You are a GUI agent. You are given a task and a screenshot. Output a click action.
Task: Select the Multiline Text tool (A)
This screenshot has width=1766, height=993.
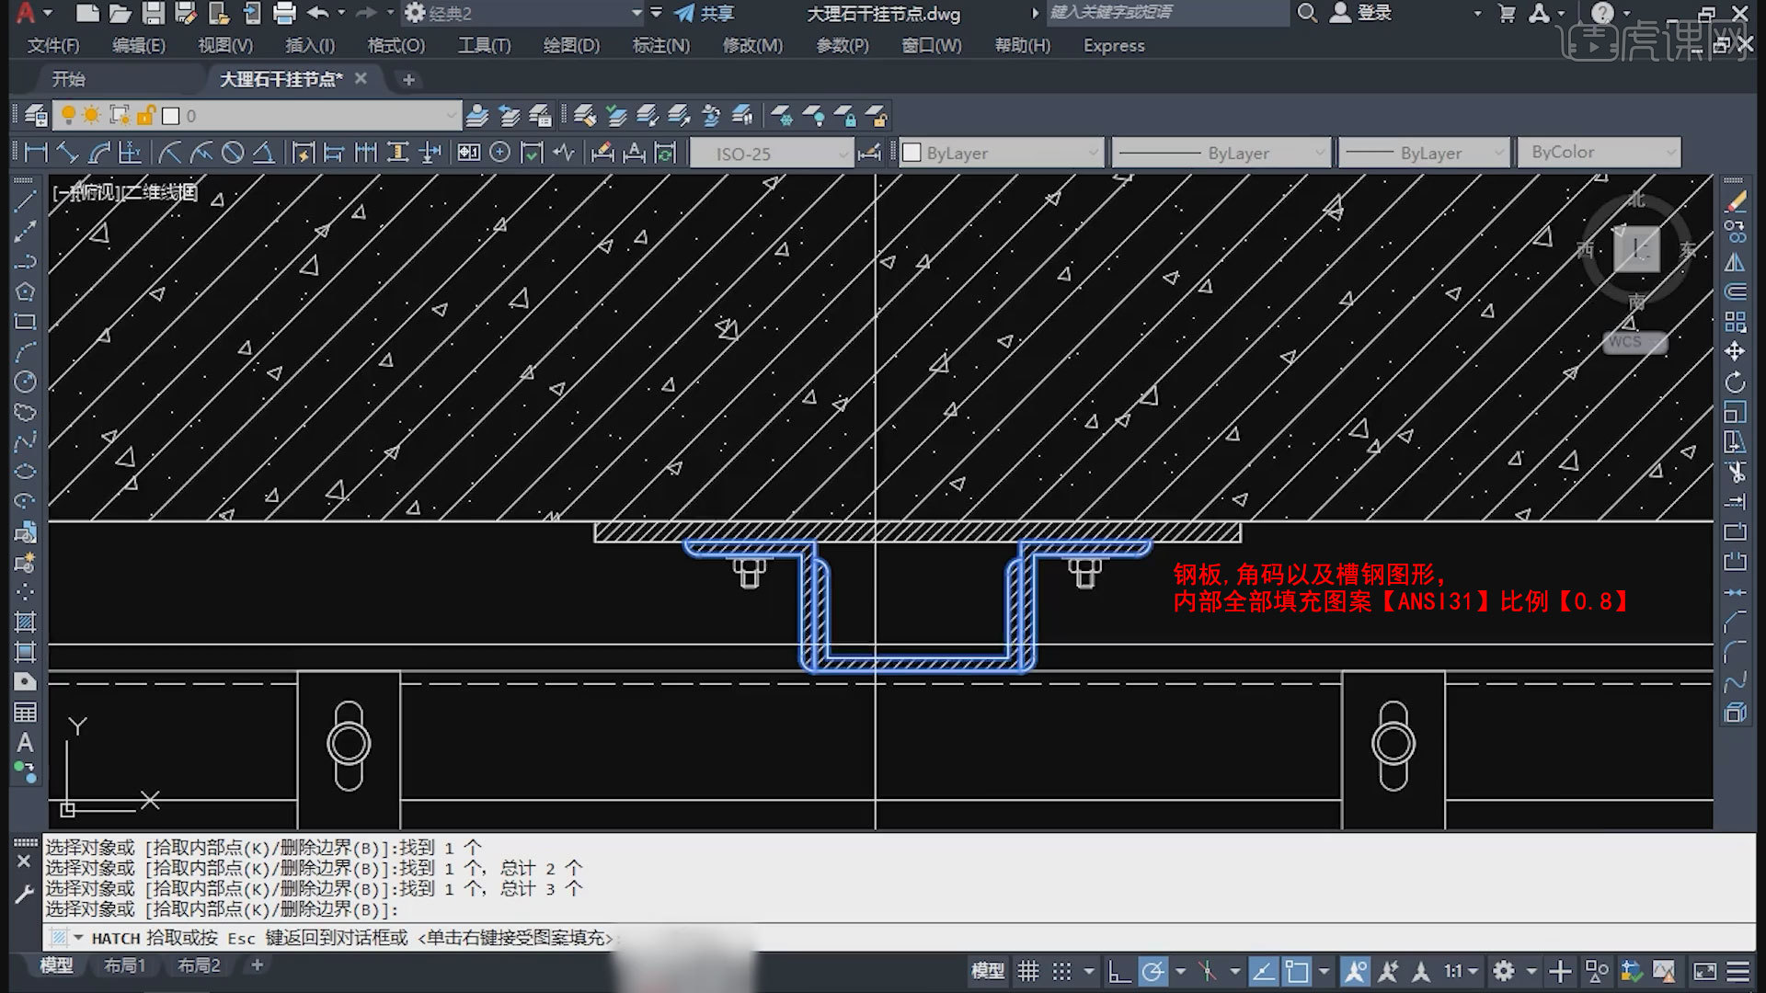[25, 742]
